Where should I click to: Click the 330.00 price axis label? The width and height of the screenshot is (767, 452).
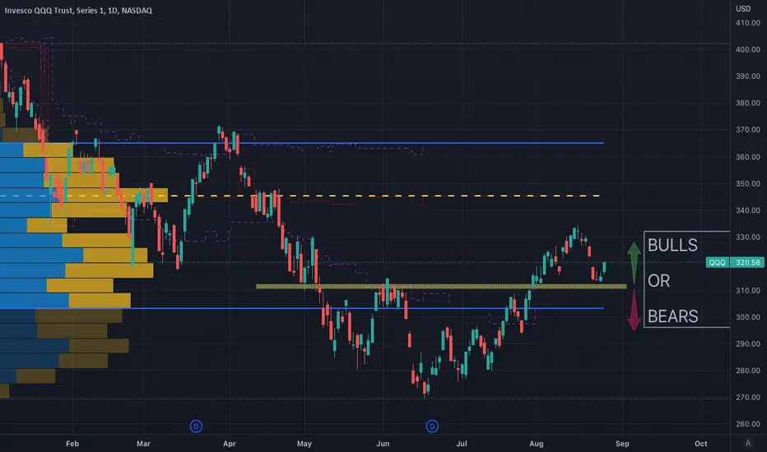pyautogui.click(x=748, y=237)
